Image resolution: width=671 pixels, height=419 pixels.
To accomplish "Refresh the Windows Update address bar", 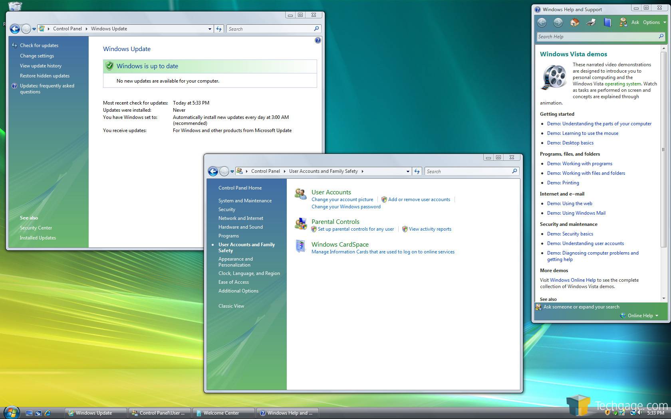I will click(x=219, y=29).
